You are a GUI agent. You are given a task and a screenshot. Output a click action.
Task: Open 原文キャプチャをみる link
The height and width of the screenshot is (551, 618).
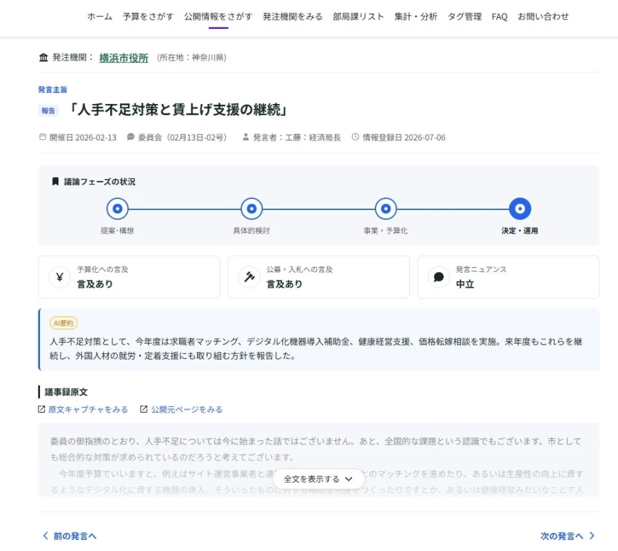(x=88, y=410)
